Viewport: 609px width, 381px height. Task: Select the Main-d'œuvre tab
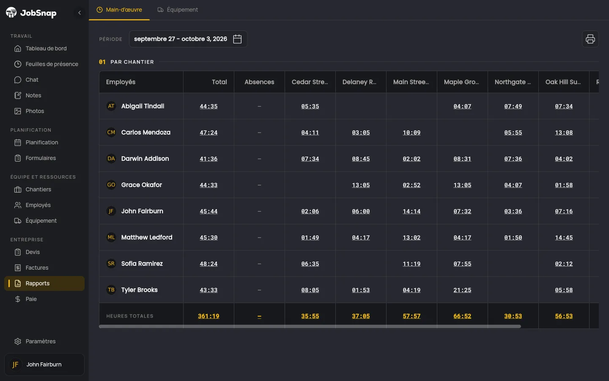[x=119, y=10]
